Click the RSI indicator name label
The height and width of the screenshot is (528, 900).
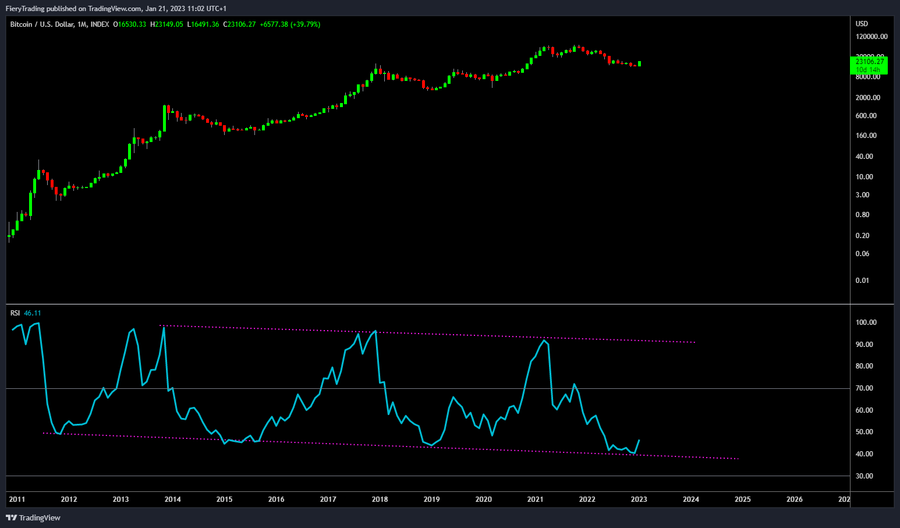coord(15,313)
